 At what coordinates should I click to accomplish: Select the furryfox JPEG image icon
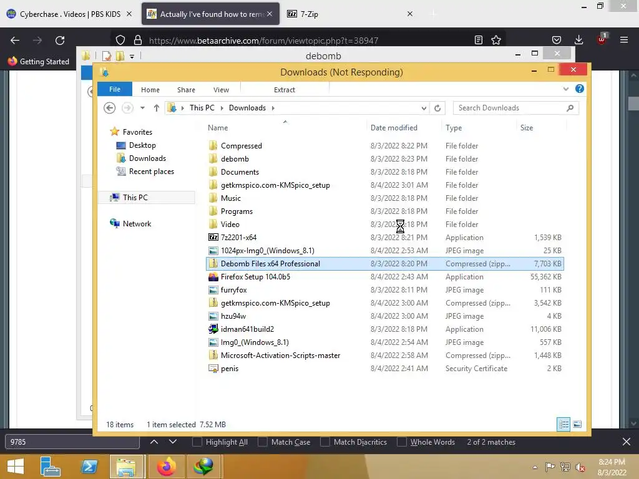tap(213, 290)
